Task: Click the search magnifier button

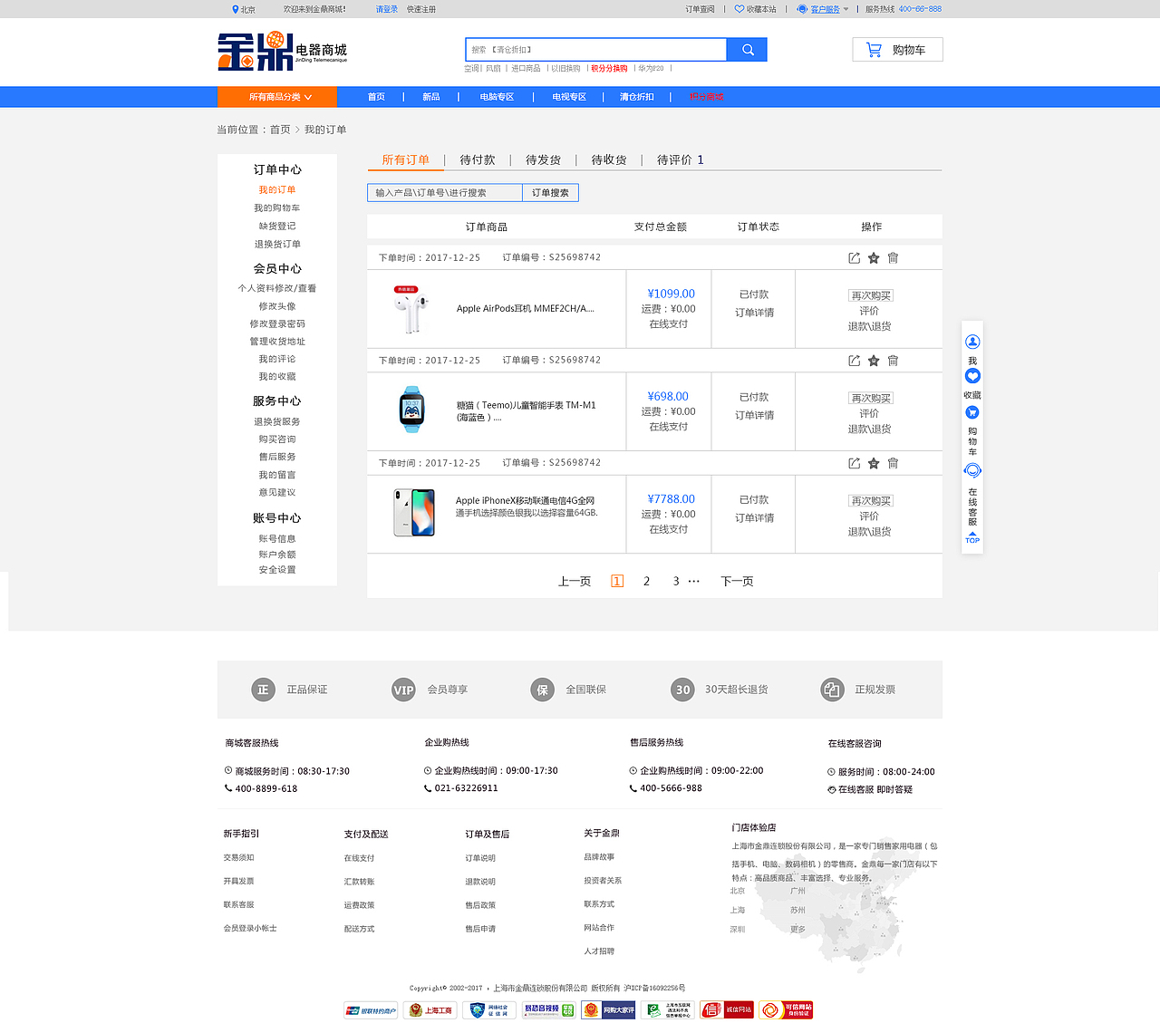Action: click(x=748, y=50)
